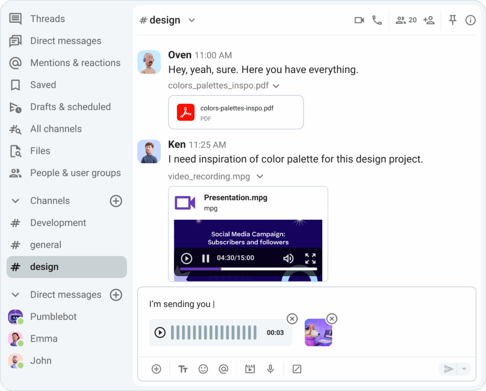Pause the Presentation.mpg video
This screenshot has width=486, height=391.
[206, 258]
